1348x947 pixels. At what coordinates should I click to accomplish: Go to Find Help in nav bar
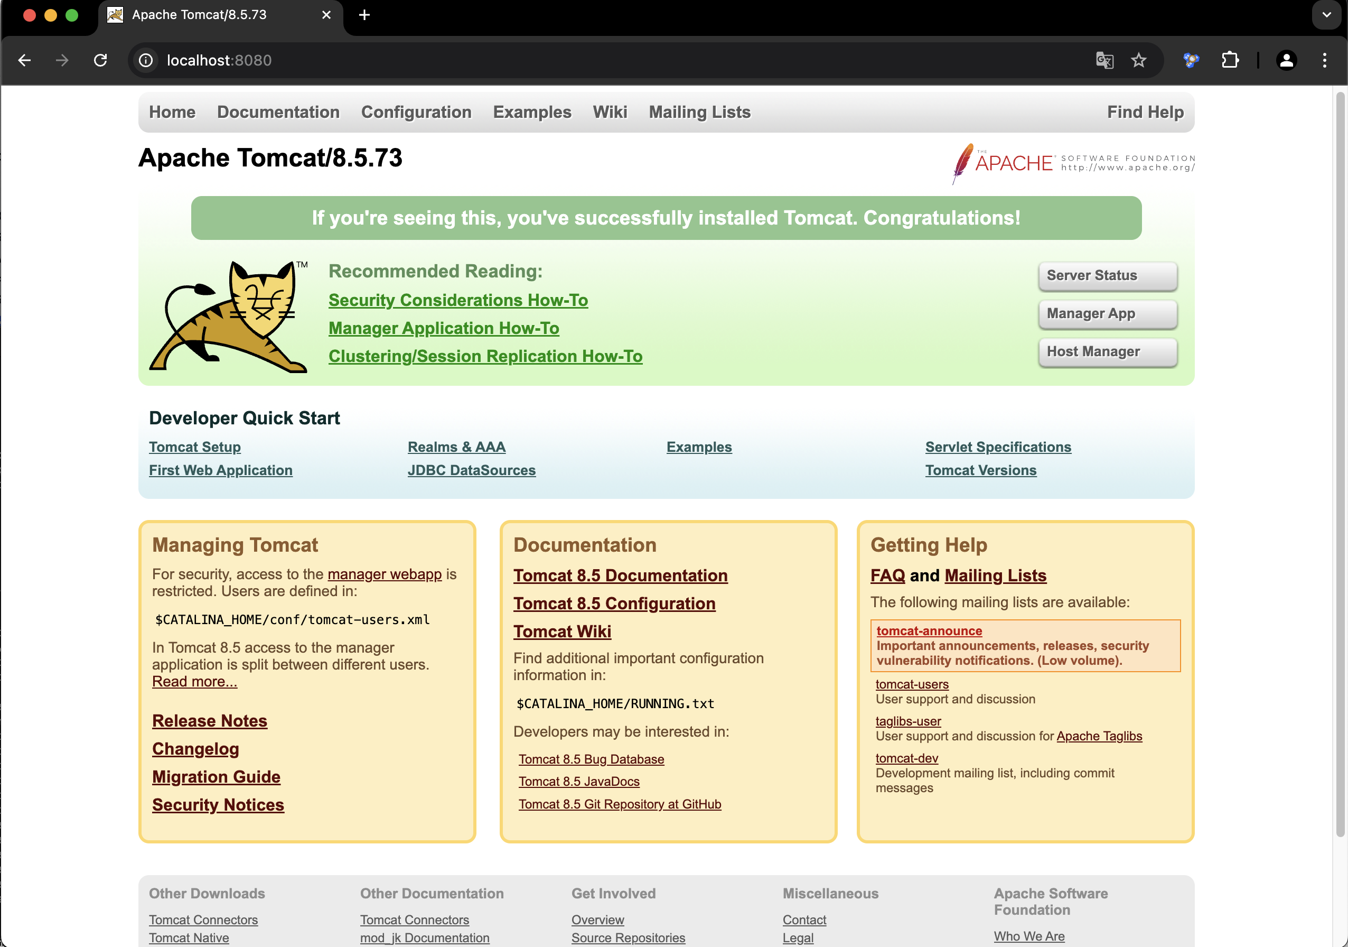click(1145, 112)
